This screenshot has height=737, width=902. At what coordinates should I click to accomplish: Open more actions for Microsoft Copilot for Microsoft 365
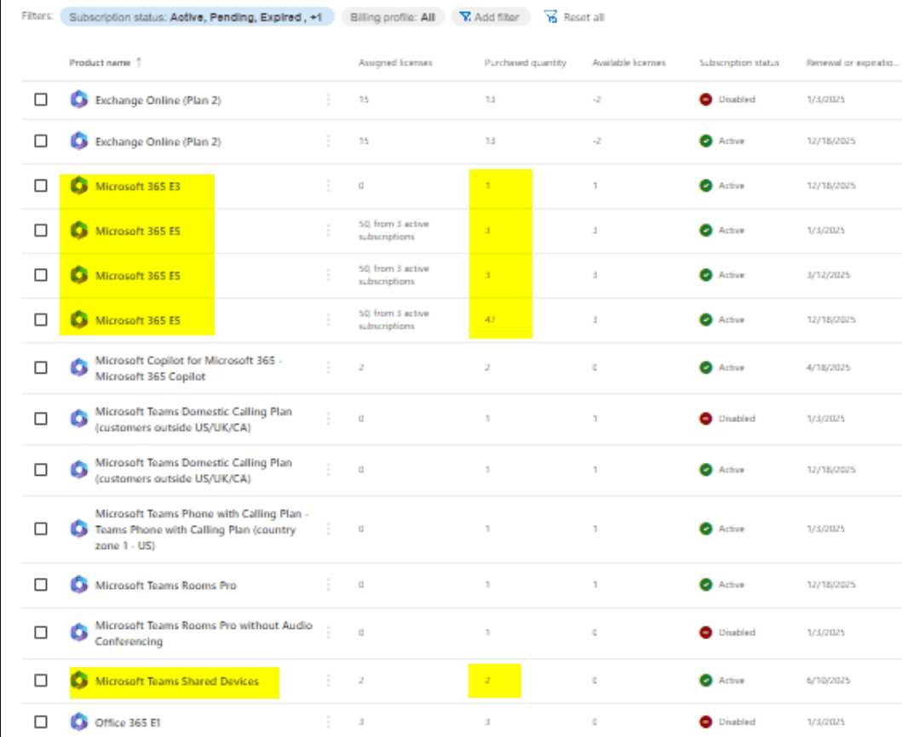(329, 368)
